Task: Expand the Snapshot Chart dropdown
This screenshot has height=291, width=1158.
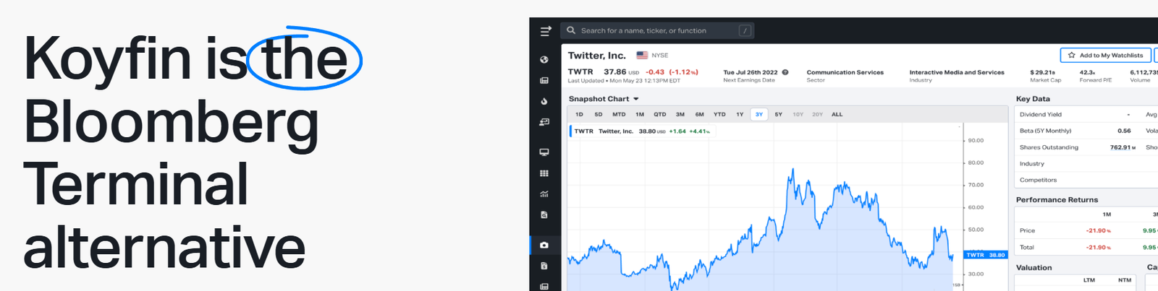Action: (x=636, y=99)
